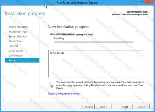The height and width of the screenshot is (112, 155).
Task: Click the wizard icon in the title bar
Action: 3,3
